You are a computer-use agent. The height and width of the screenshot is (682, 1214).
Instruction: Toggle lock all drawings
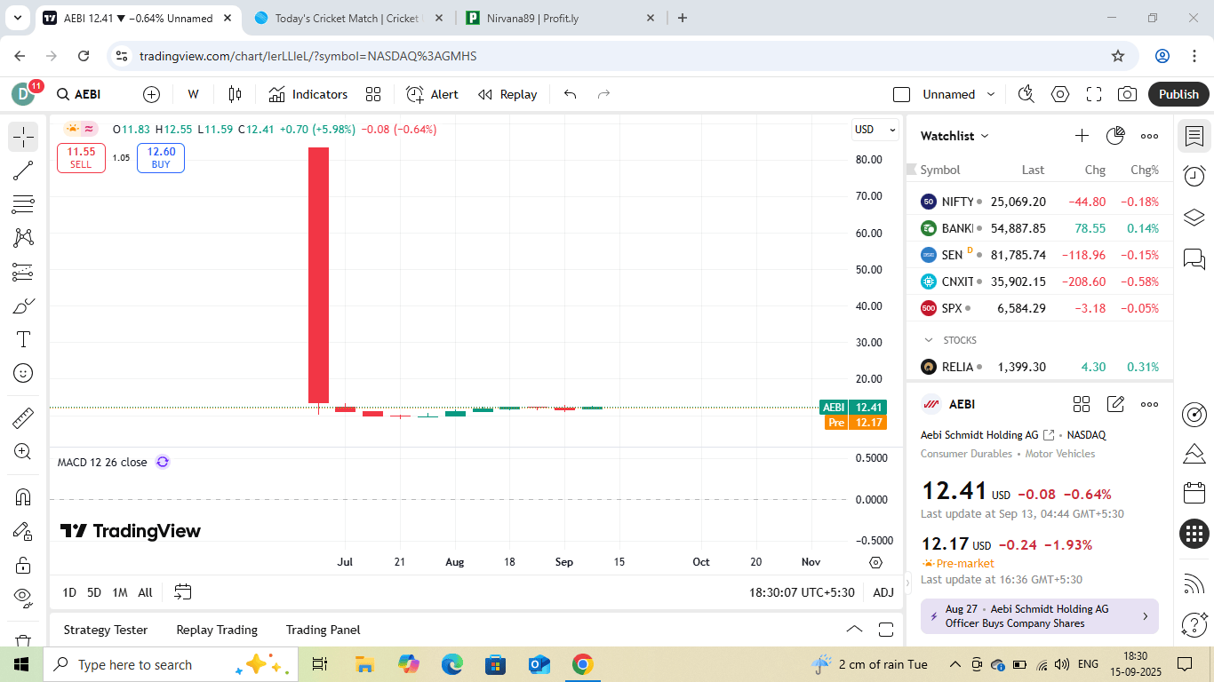23,565
